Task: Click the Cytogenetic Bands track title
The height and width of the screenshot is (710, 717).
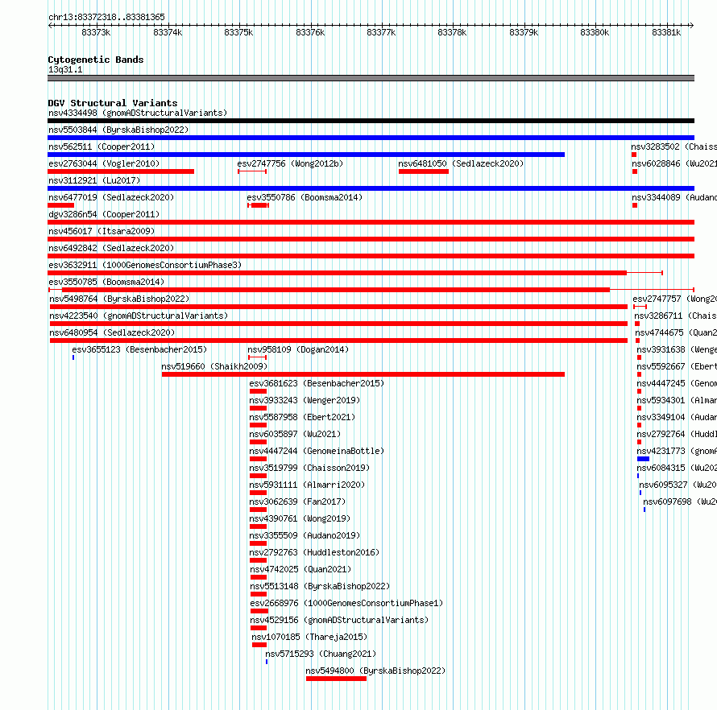Action: coord(96,60)
